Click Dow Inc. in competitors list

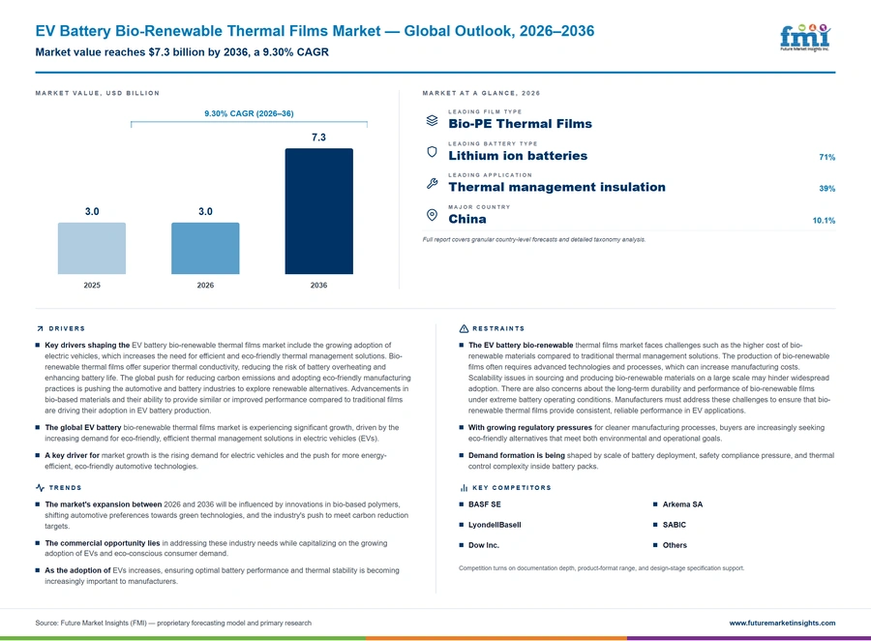[483, 545]
